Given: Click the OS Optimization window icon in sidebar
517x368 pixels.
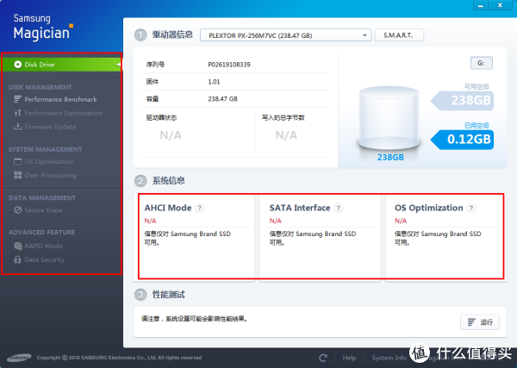Looking at the screenshot, I should pyautogui.click(x=17, y=161).
